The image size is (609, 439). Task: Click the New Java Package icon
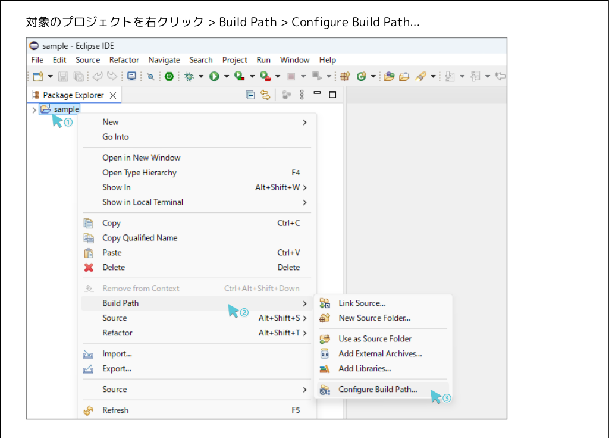click(345, 77)
